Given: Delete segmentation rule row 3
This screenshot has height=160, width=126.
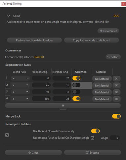Looking at the screenshot, I should point(116,92).
